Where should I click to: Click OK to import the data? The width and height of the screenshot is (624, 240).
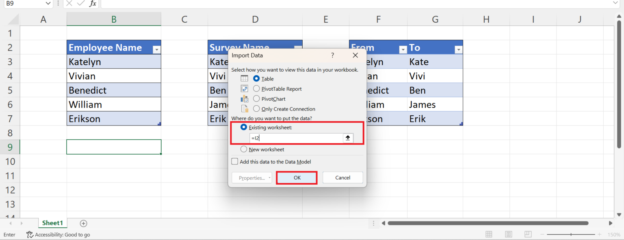(296, 177)
